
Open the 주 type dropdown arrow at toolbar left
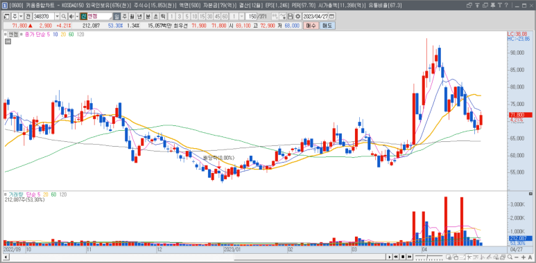point(21,17)
